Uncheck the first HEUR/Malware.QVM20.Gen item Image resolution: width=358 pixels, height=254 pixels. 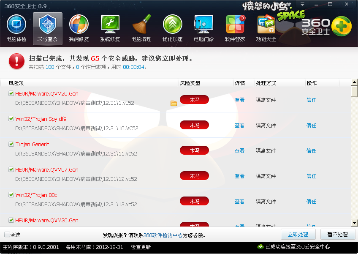11,93
